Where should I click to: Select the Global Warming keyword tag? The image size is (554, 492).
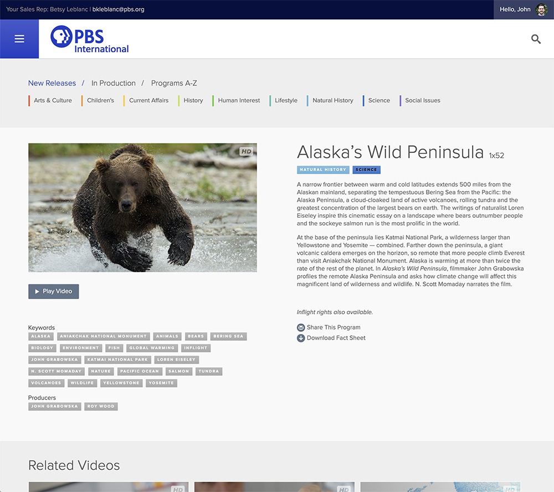(x=152, y=348)
